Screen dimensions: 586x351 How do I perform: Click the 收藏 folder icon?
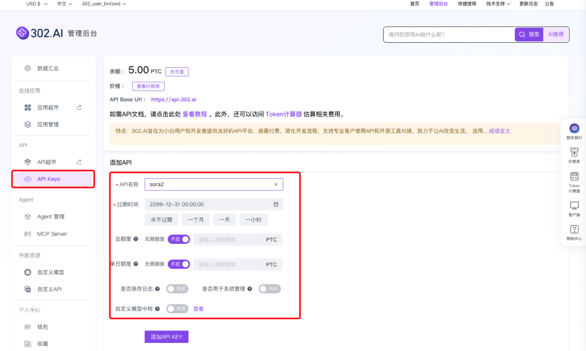tap(28, 343)
